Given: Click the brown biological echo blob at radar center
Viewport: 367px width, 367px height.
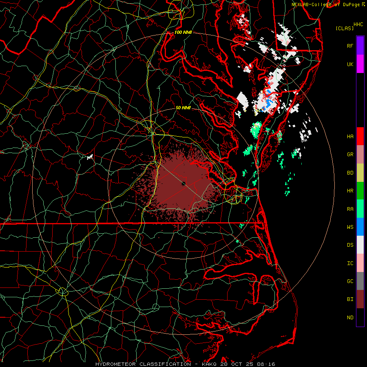Looking at the screenshot, I should 183,184.
